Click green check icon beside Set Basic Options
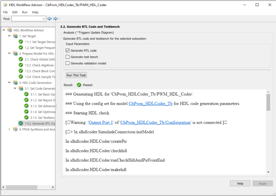276x196 pixels. point(27,94)
